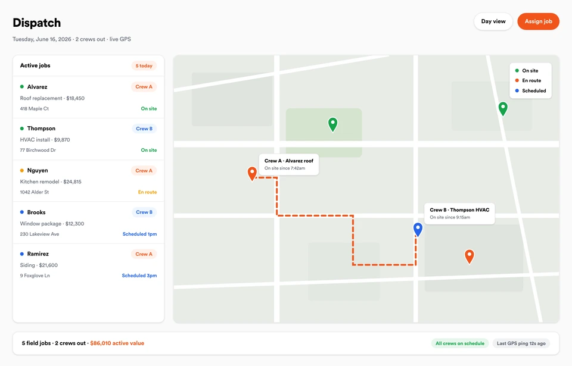Select the orange pin at bottom right
This screenshot has height=366, width=572.
pos(469,256)
